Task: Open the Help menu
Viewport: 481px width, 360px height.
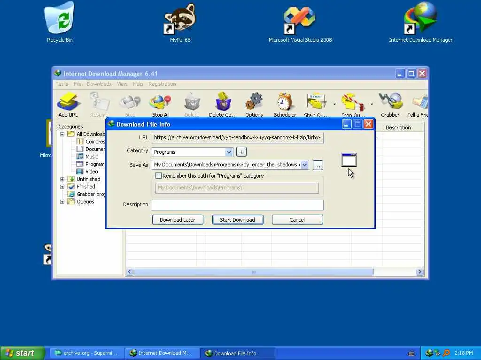Action: point(138,84)
